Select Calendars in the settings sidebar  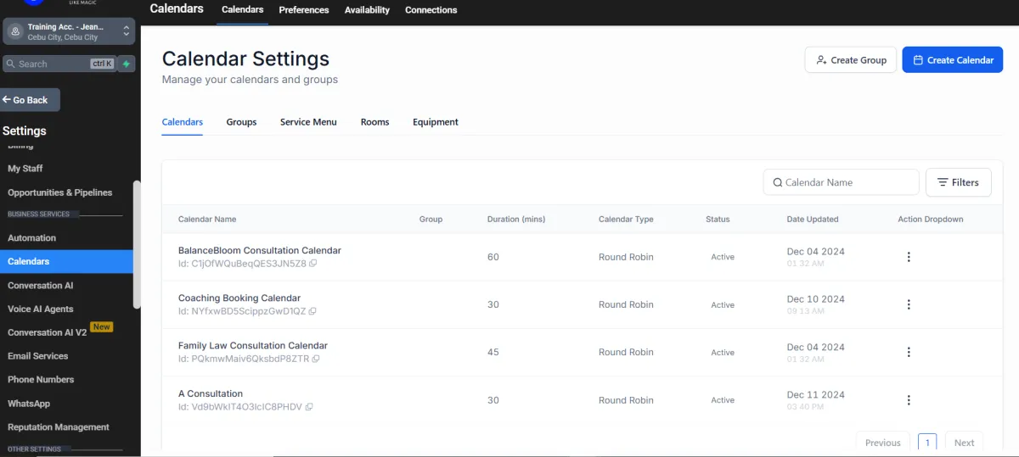tap(66, 261)
